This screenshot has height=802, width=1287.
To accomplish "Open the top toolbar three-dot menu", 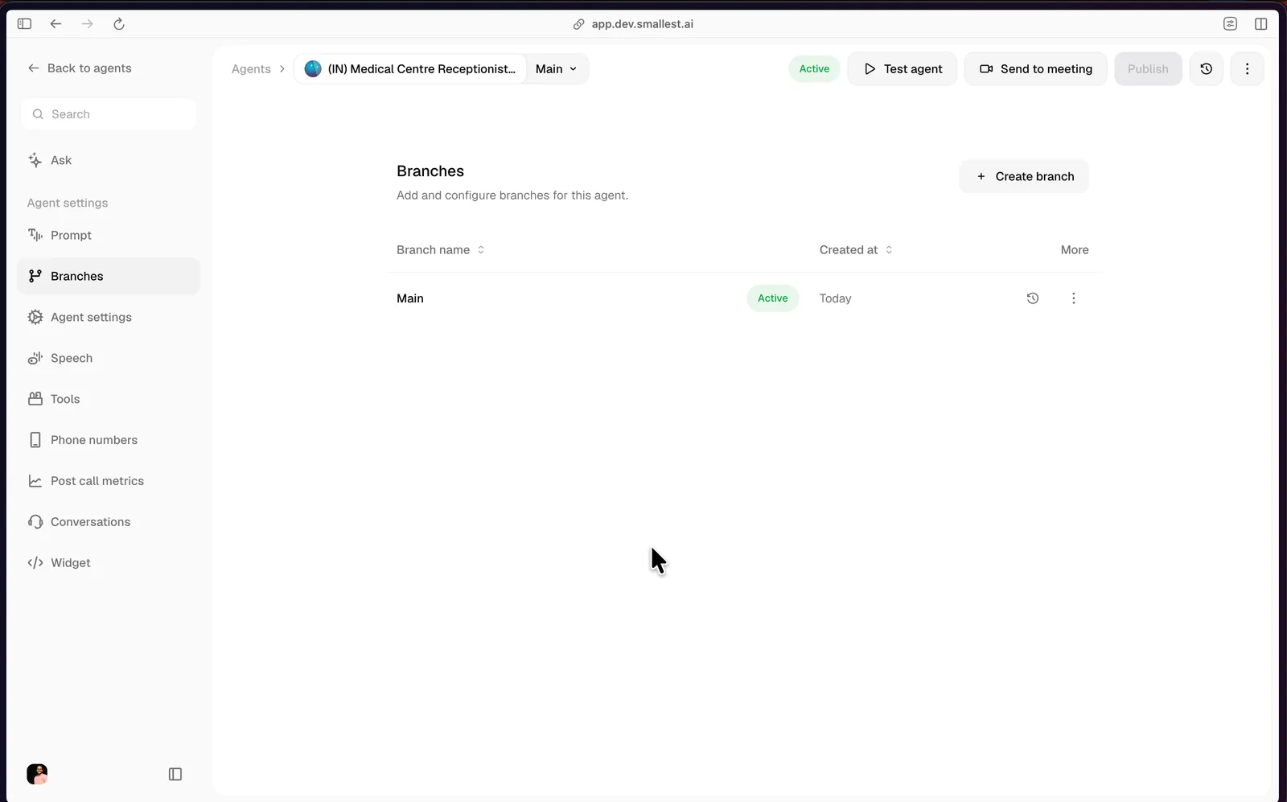I will 1247,69.
